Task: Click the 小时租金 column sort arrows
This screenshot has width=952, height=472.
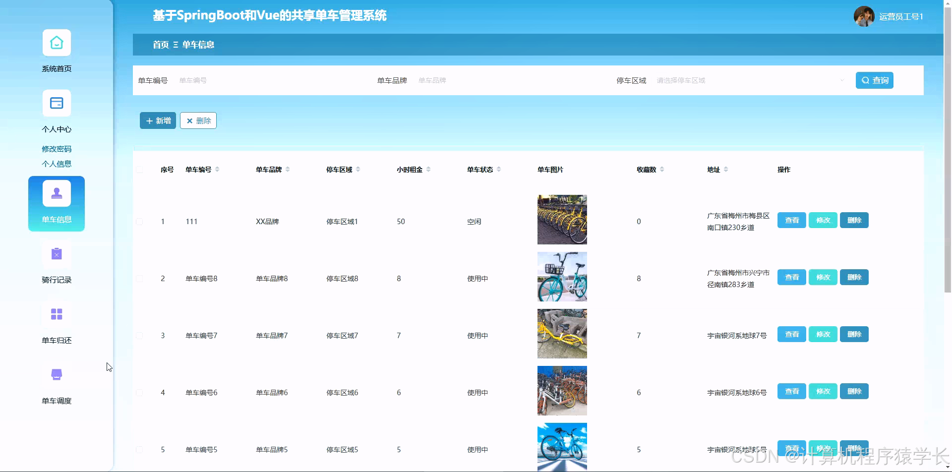Action: [x=427, y=169]
